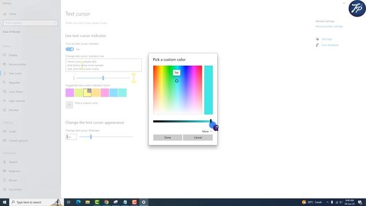
Task: Open the Action Center notifications icon
Action: click(360, 202)
